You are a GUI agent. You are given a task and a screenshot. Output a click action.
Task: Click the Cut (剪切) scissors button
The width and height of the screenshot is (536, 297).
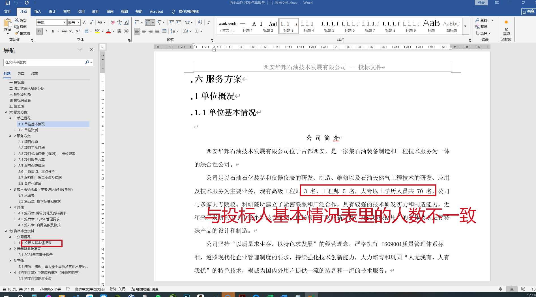20,20
